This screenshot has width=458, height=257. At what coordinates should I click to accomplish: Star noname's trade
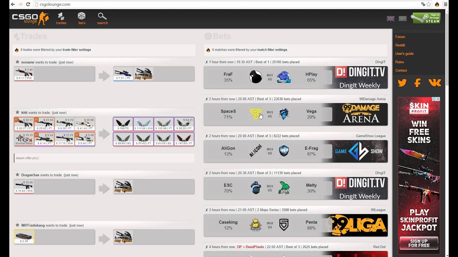(17, 62)
